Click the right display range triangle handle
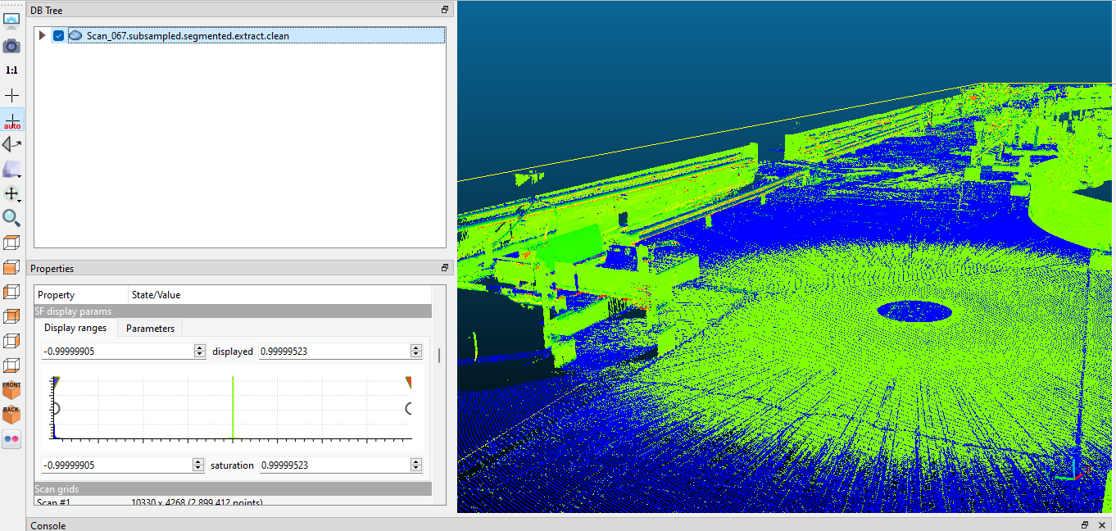 pyautogui.click(x=409, y=382)
